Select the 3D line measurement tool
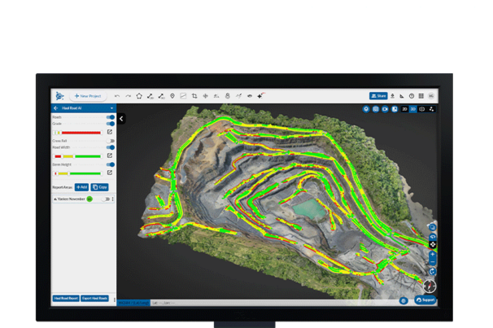493x328 pixels. tap(161, 96)
